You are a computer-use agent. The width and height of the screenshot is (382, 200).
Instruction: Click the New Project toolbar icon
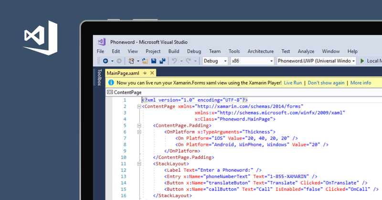(131, 61)
